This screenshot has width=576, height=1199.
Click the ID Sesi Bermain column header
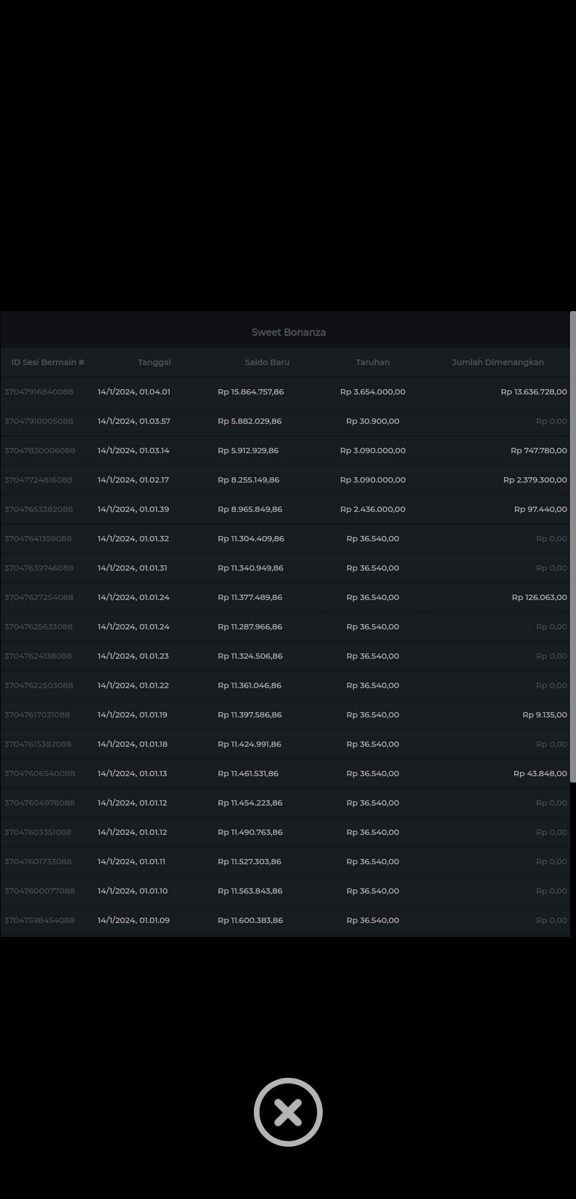tap(48, 362)
